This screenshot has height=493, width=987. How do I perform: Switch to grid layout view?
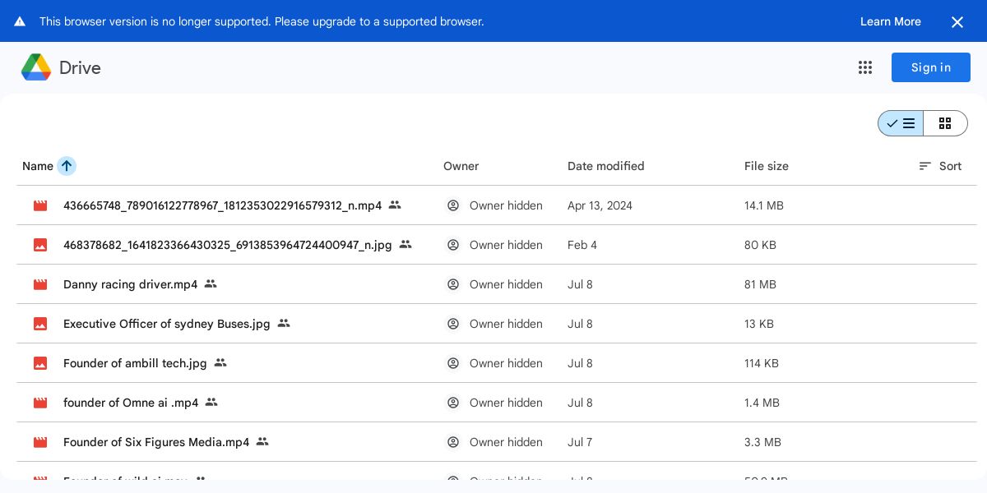tap(945, 123)
